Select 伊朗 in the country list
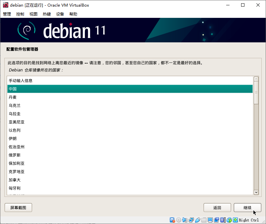The width and height of the screenshot is (266, 224). (x=130, y=139)
